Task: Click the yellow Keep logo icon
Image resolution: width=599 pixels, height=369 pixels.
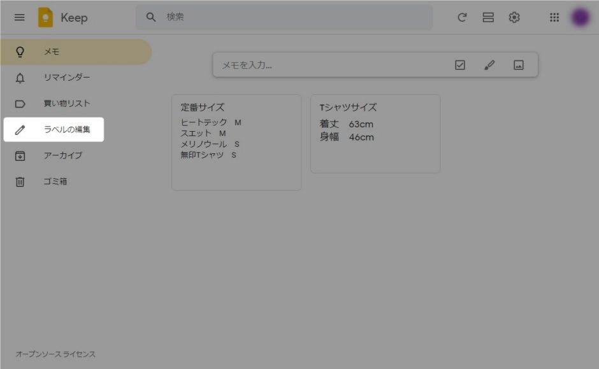Action: pos(45,17)
